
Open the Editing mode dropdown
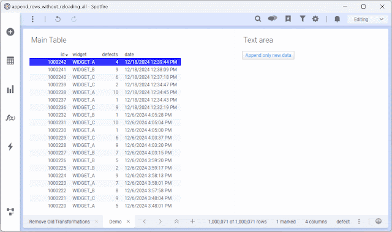(x=368, y=19)
